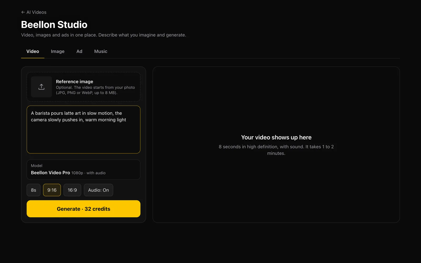The height and width of the screenshot is (263, 421).
Task: Toggle the Audio: On setting
Action: 98,190
